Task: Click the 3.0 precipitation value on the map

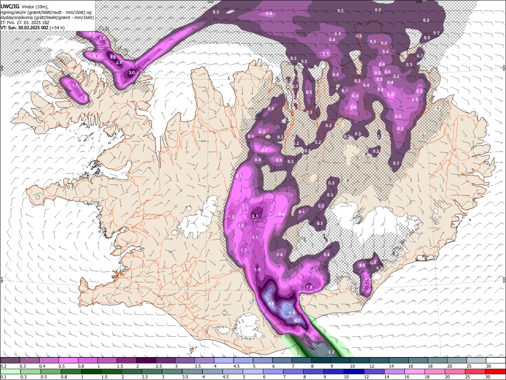Action: (x=132, y=73)
